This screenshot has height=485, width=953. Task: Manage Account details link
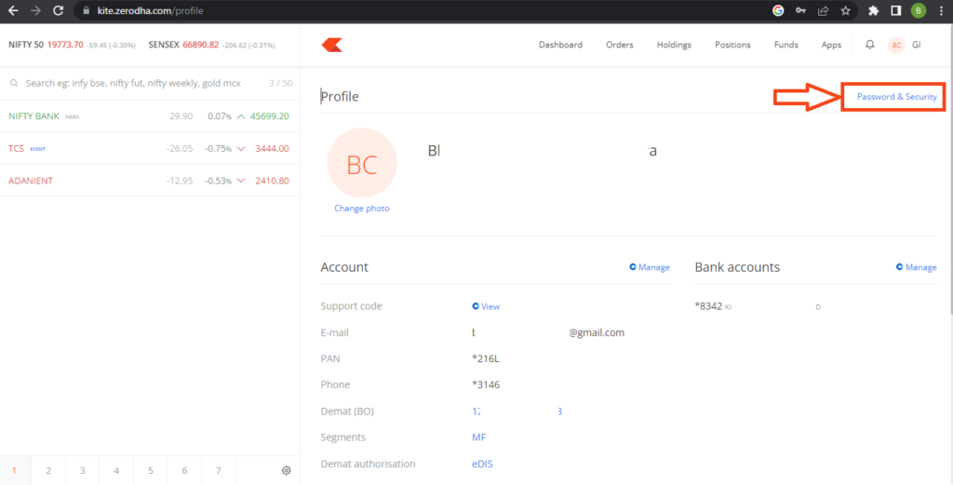click(x=650, y=267)
